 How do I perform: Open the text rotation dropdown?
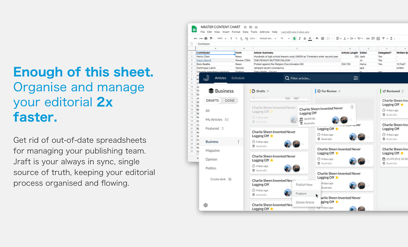(x=360, y=39)
